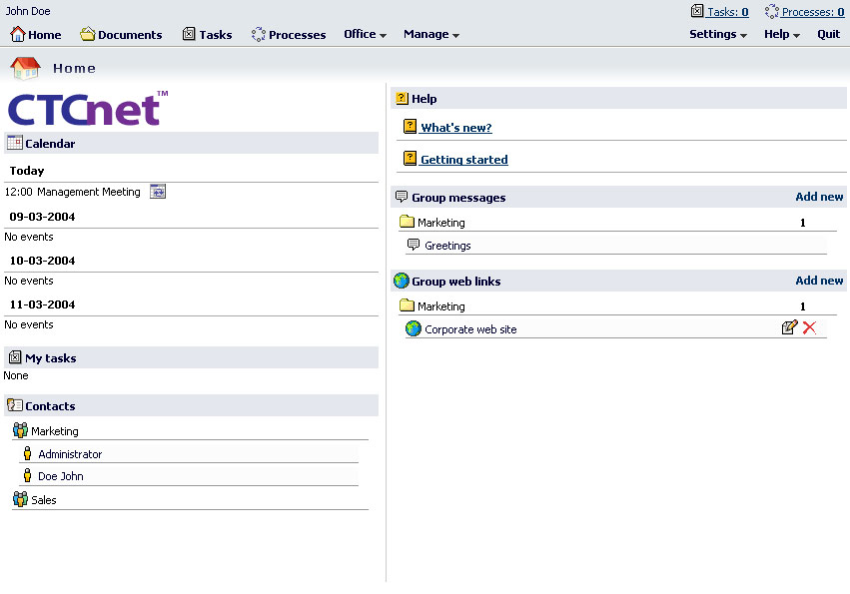
Task: Click the Home house icon in navigation bar
Action: (x=17, y=34)
